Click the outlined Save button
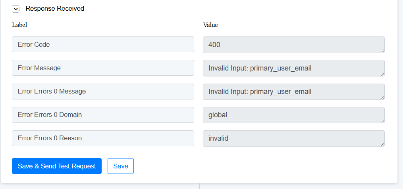403x189 pixels. [121, 166]
